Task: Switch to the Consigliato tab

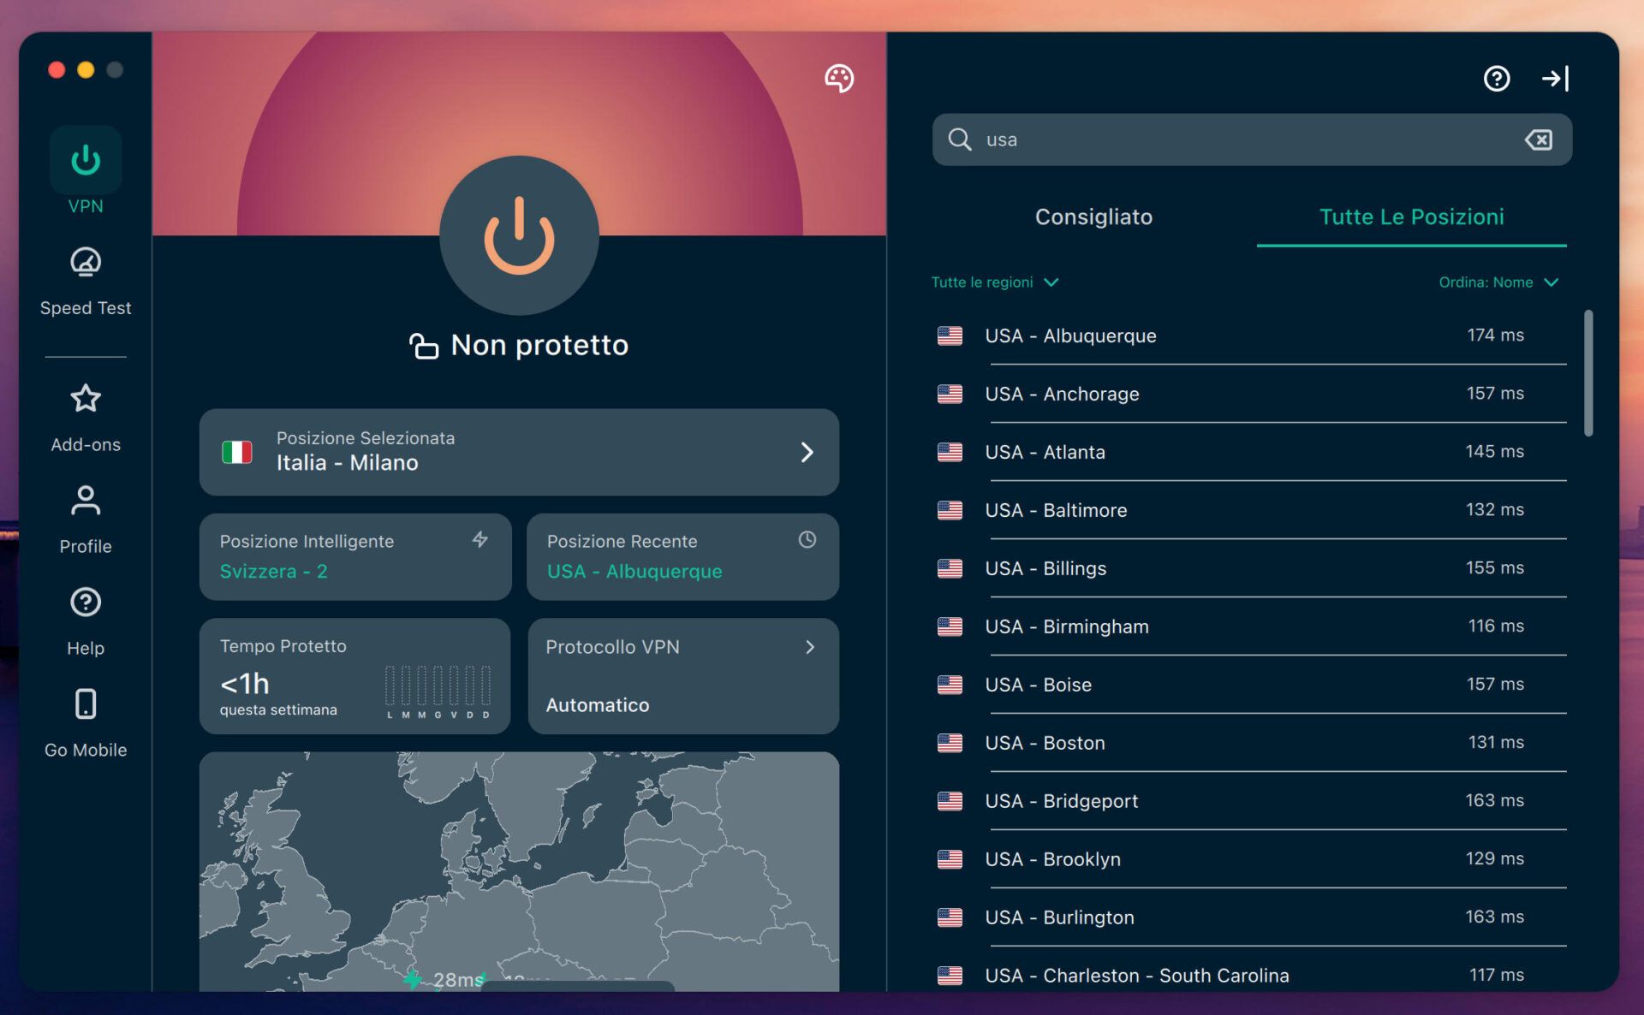Action: (x=1093, y=217)
